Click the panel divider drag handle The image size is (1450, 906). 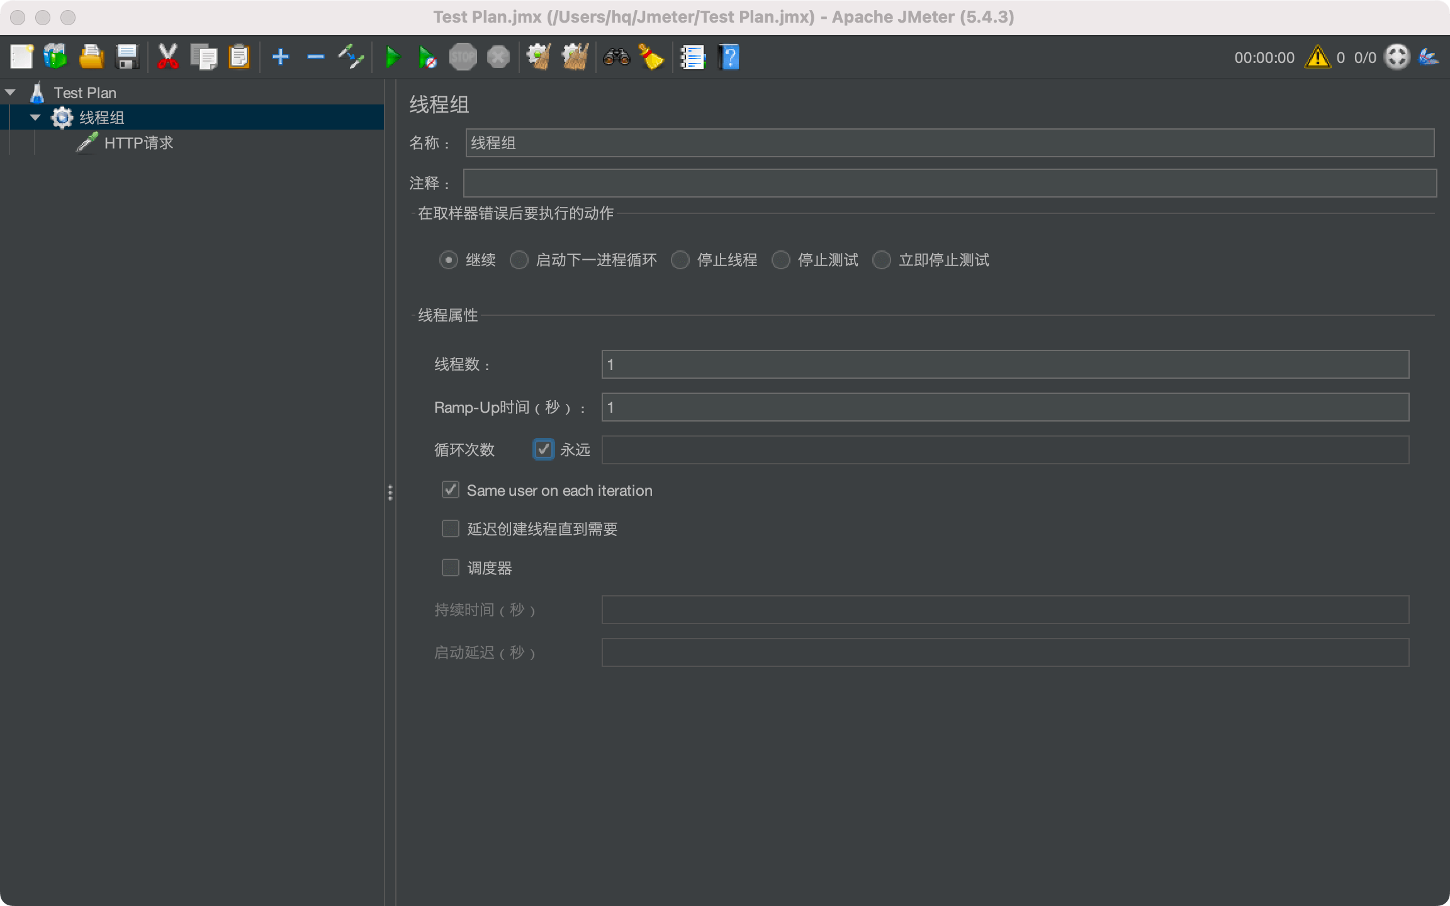[x=390, y=493]
